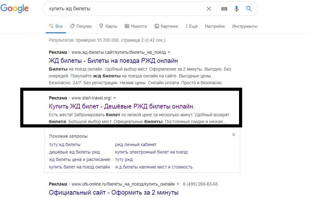Open Настройки menu
The height and width of the screenshot is (198, 310).
215,26
